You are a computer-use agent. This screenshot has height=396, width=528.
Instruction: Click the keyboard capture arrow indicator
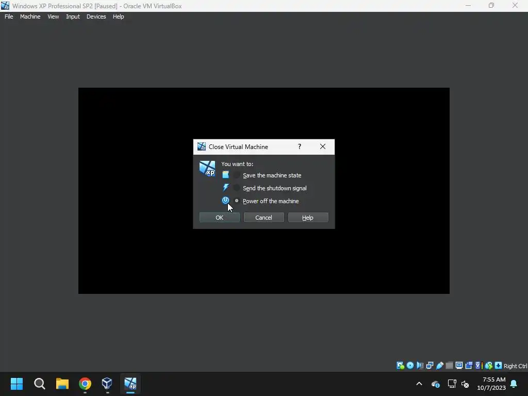[499, 366]
